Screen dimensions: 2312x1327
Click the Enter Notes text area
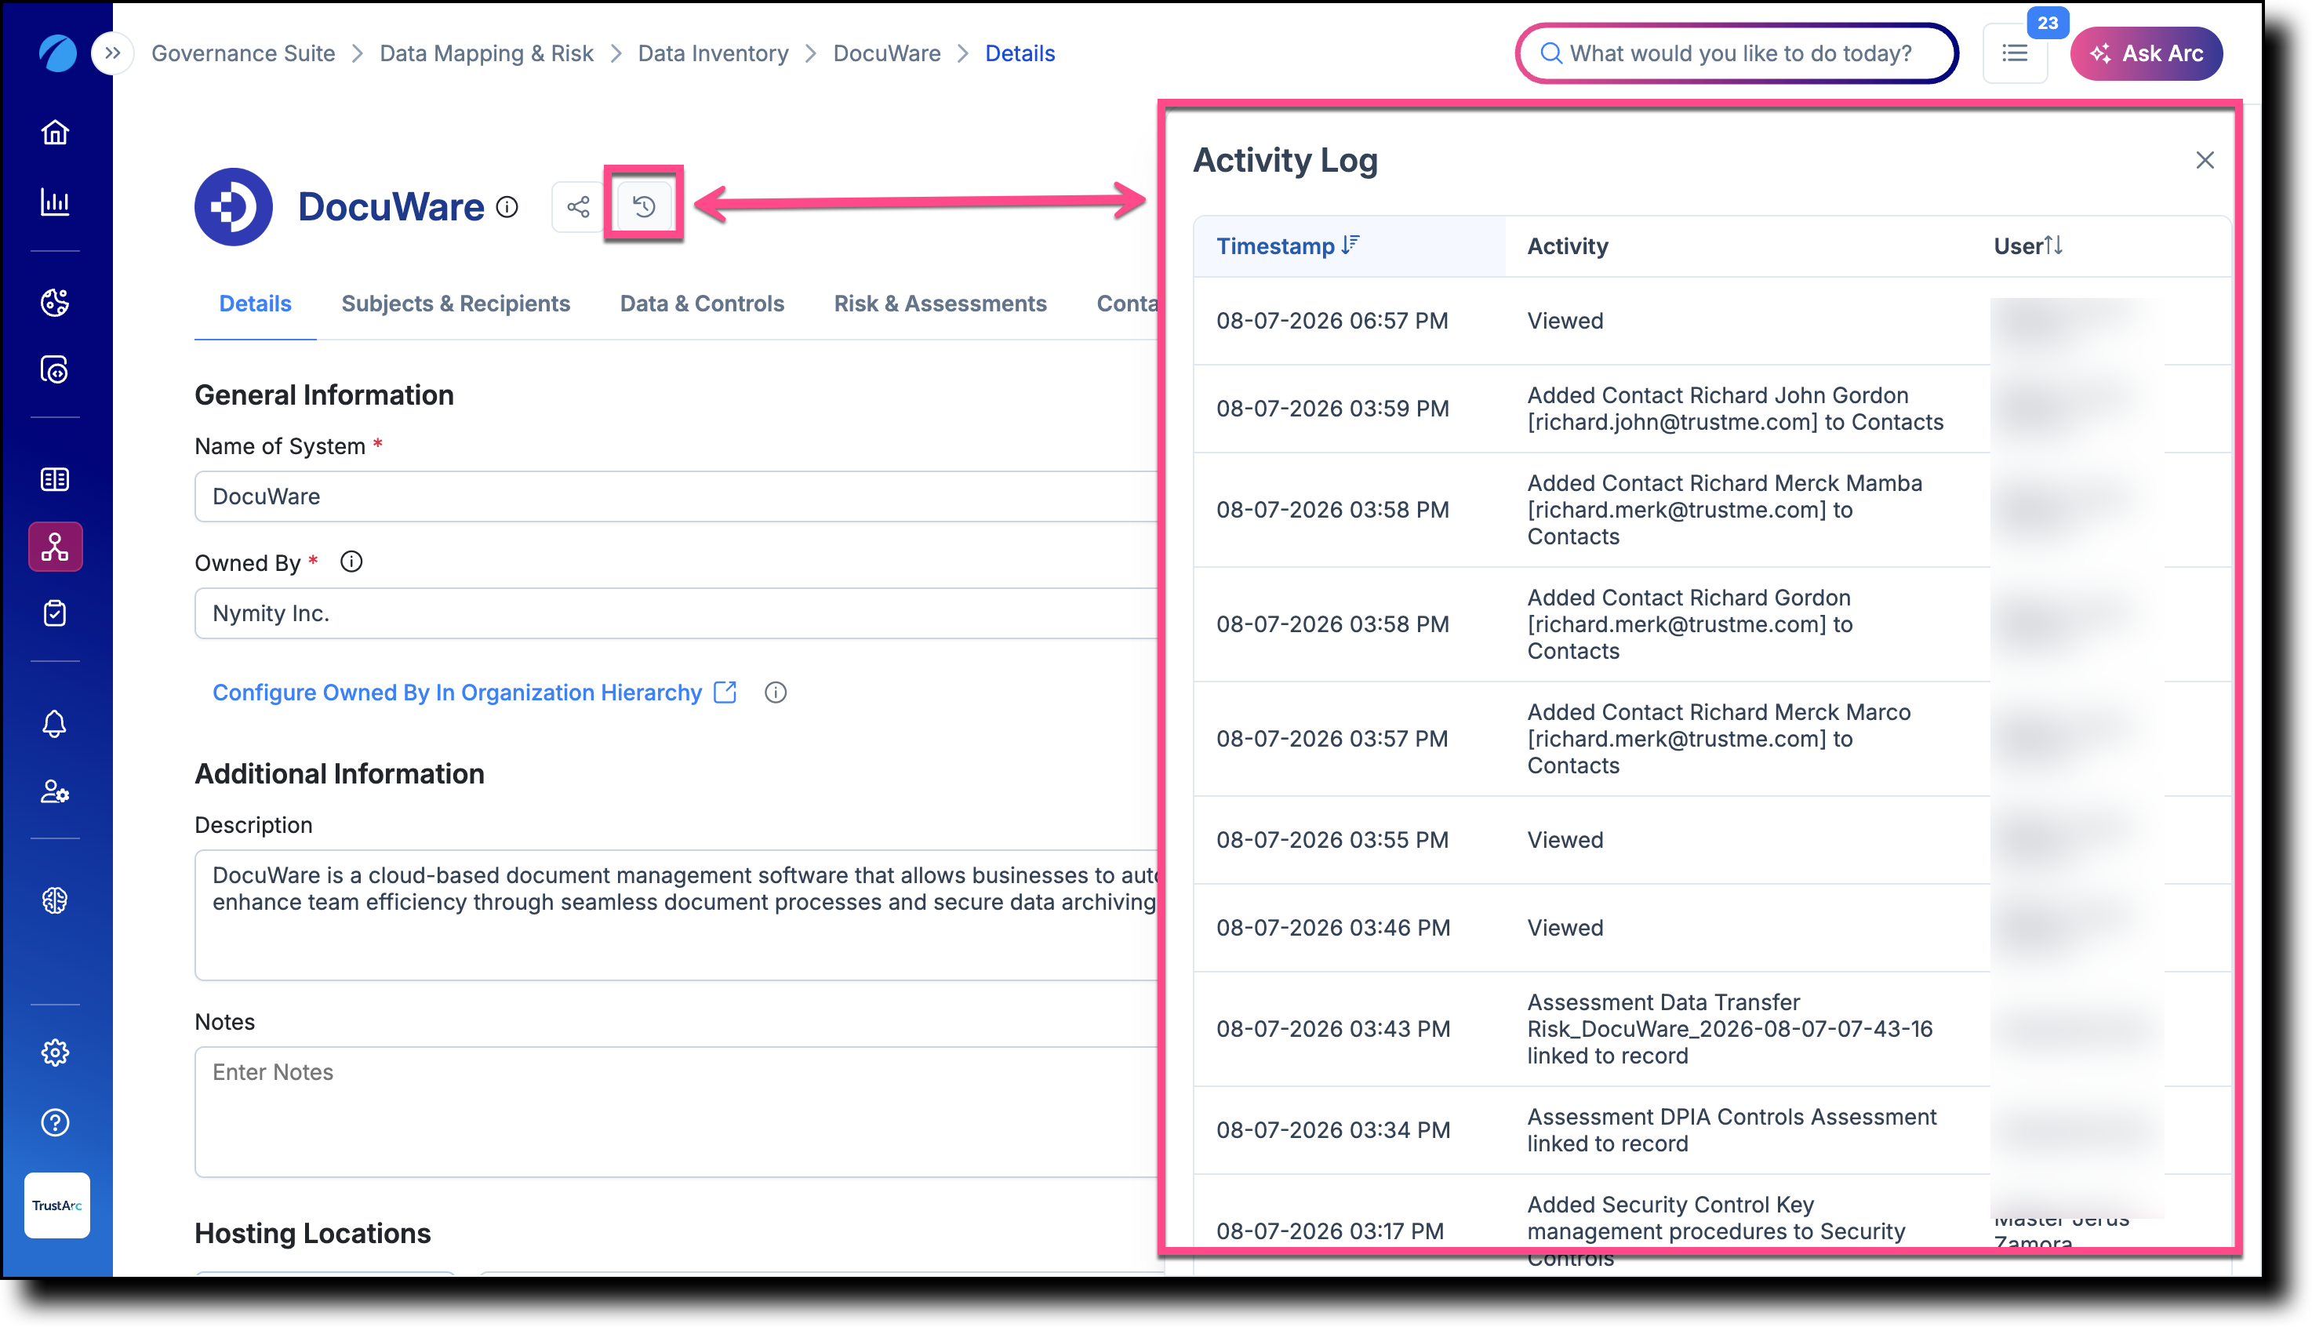point(675,1111)
